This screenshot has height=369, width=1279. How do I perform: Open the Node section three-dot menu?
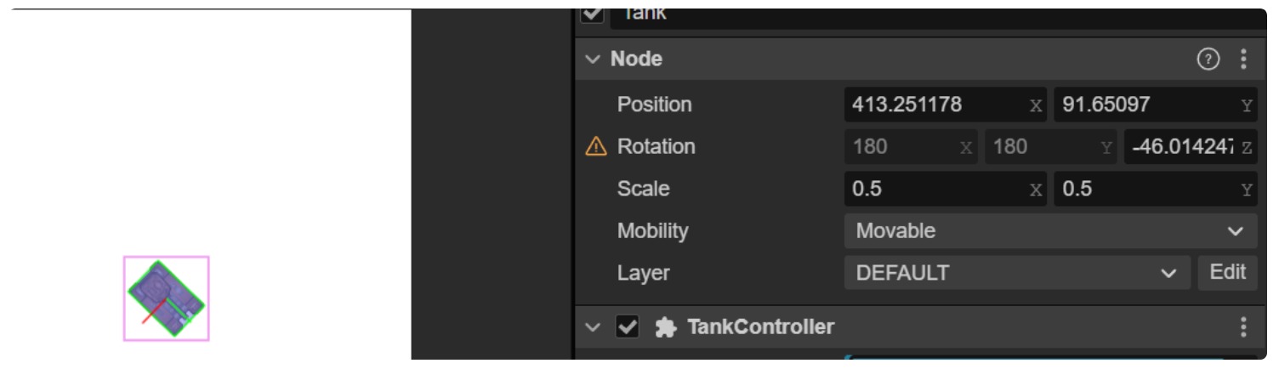(x=1243, y=60)
